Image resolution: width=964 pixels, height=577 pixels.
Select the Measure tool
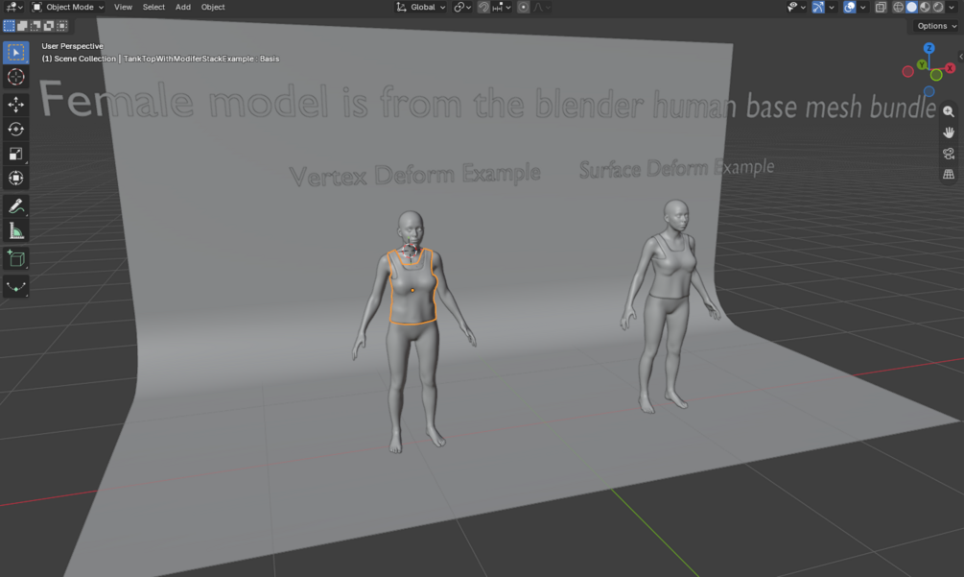point(16,230)
